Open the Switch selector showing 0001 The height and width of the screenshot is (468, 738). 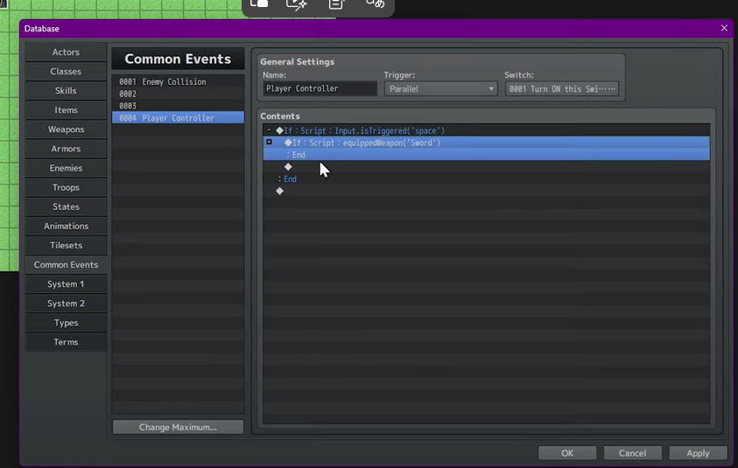561,88
